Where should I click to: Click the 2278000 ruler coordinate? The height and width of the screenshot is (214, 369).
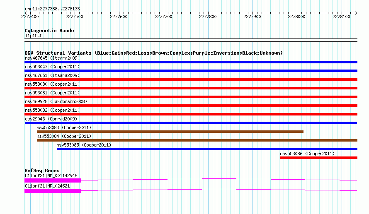coord(296,17)
